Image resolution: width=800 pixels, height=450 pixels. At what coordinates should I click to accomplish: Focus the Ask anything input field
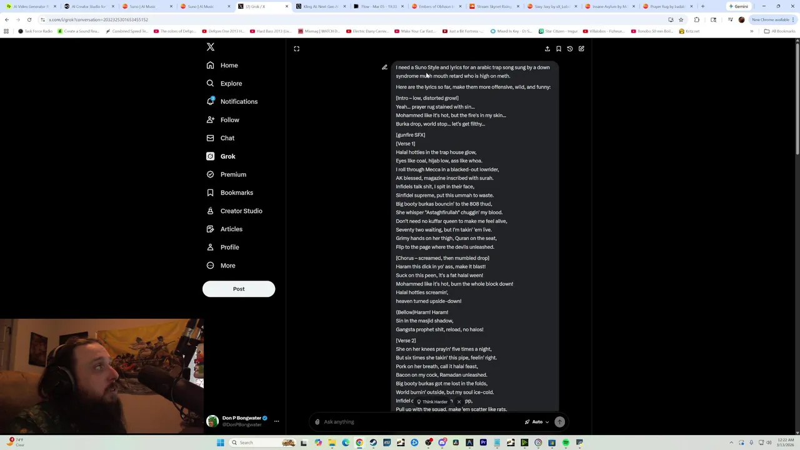(422, 422)
